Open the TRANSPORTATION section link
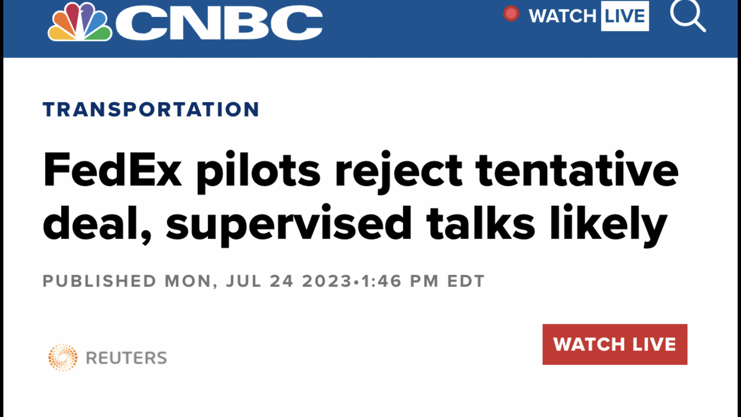Viewport: 741px width, 417px height. pyautogui.click(x=151, y=110)
